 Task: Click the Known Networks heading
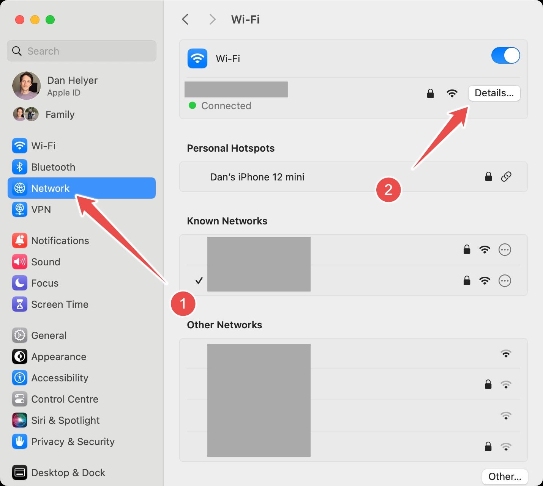(x=227, y=221)
